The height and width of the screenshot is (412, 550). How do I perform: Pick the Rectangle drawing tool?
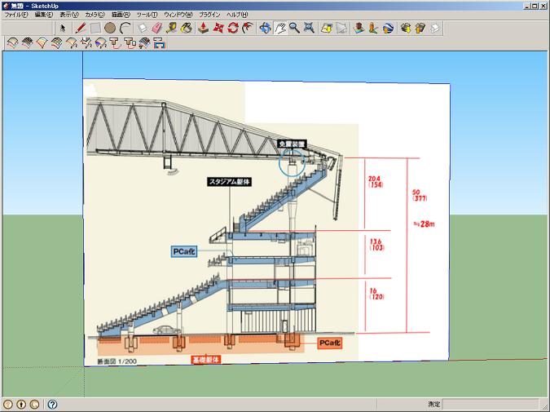[95, 28]
